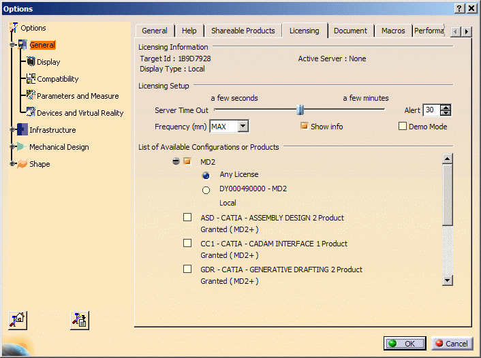Expand the Shape tree node
Viewport: 481px width, 358px height.
tap(12, 163)
